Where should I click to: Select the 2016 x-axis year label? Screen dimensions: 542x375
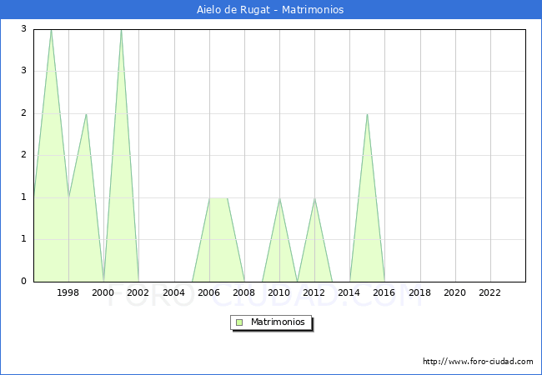(x=384, y=292)
